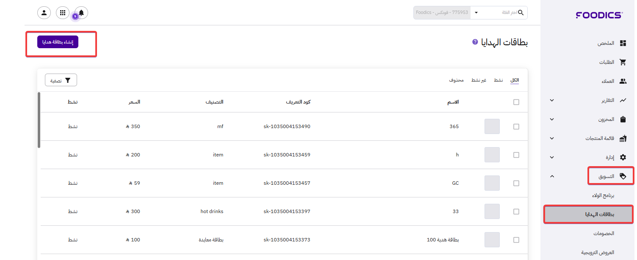Open the الملخص dashboard icon
The width and height of the screenshot is (637, 260).
pyautogui.click(x=623, y=44)
